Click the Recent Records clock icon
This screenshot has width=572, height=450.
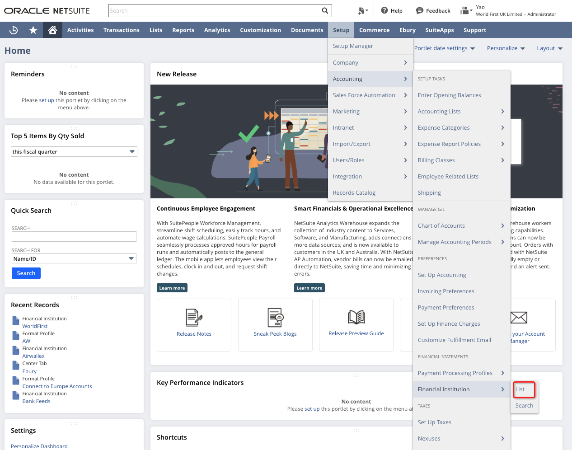pyautogui.click(x=14, y=30)
